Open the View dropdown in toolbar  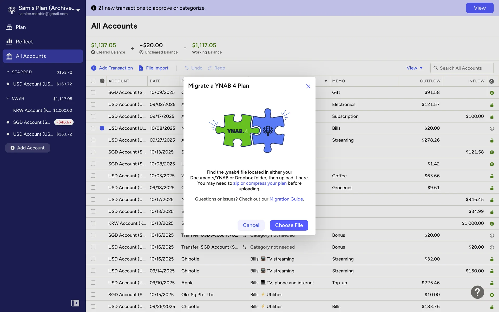[x=414, y=68]
